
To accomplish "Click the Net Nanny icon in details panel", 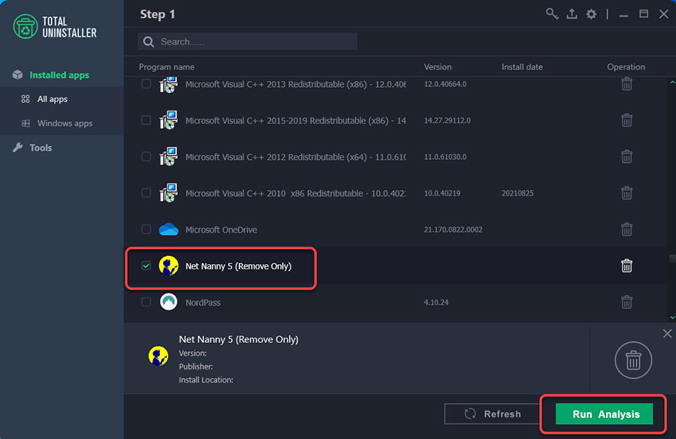I will [158, 356].
